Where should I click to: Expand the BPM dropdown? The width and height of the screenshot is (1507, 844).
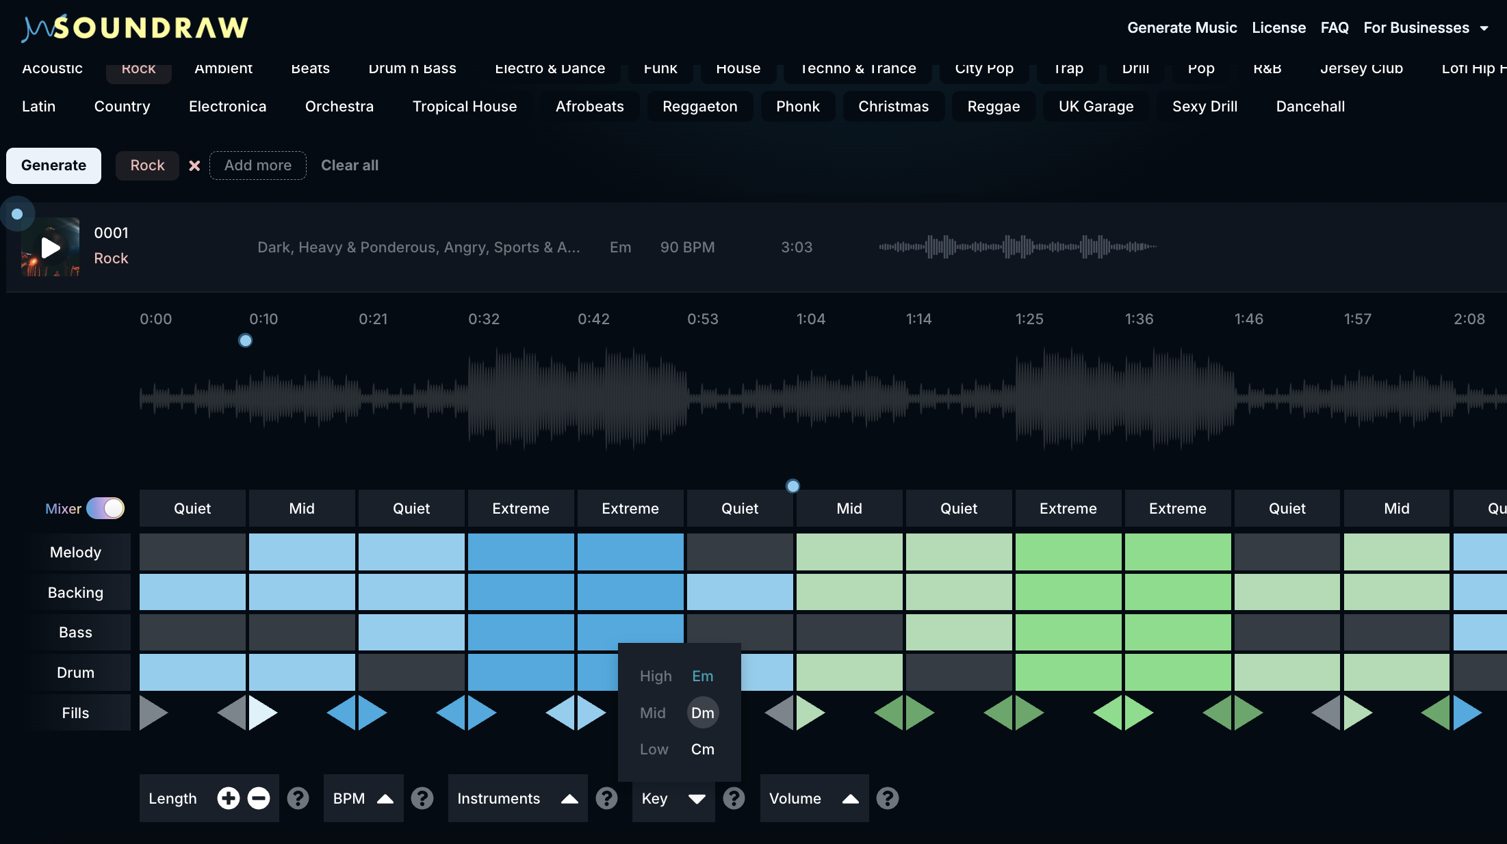[385, 798]
